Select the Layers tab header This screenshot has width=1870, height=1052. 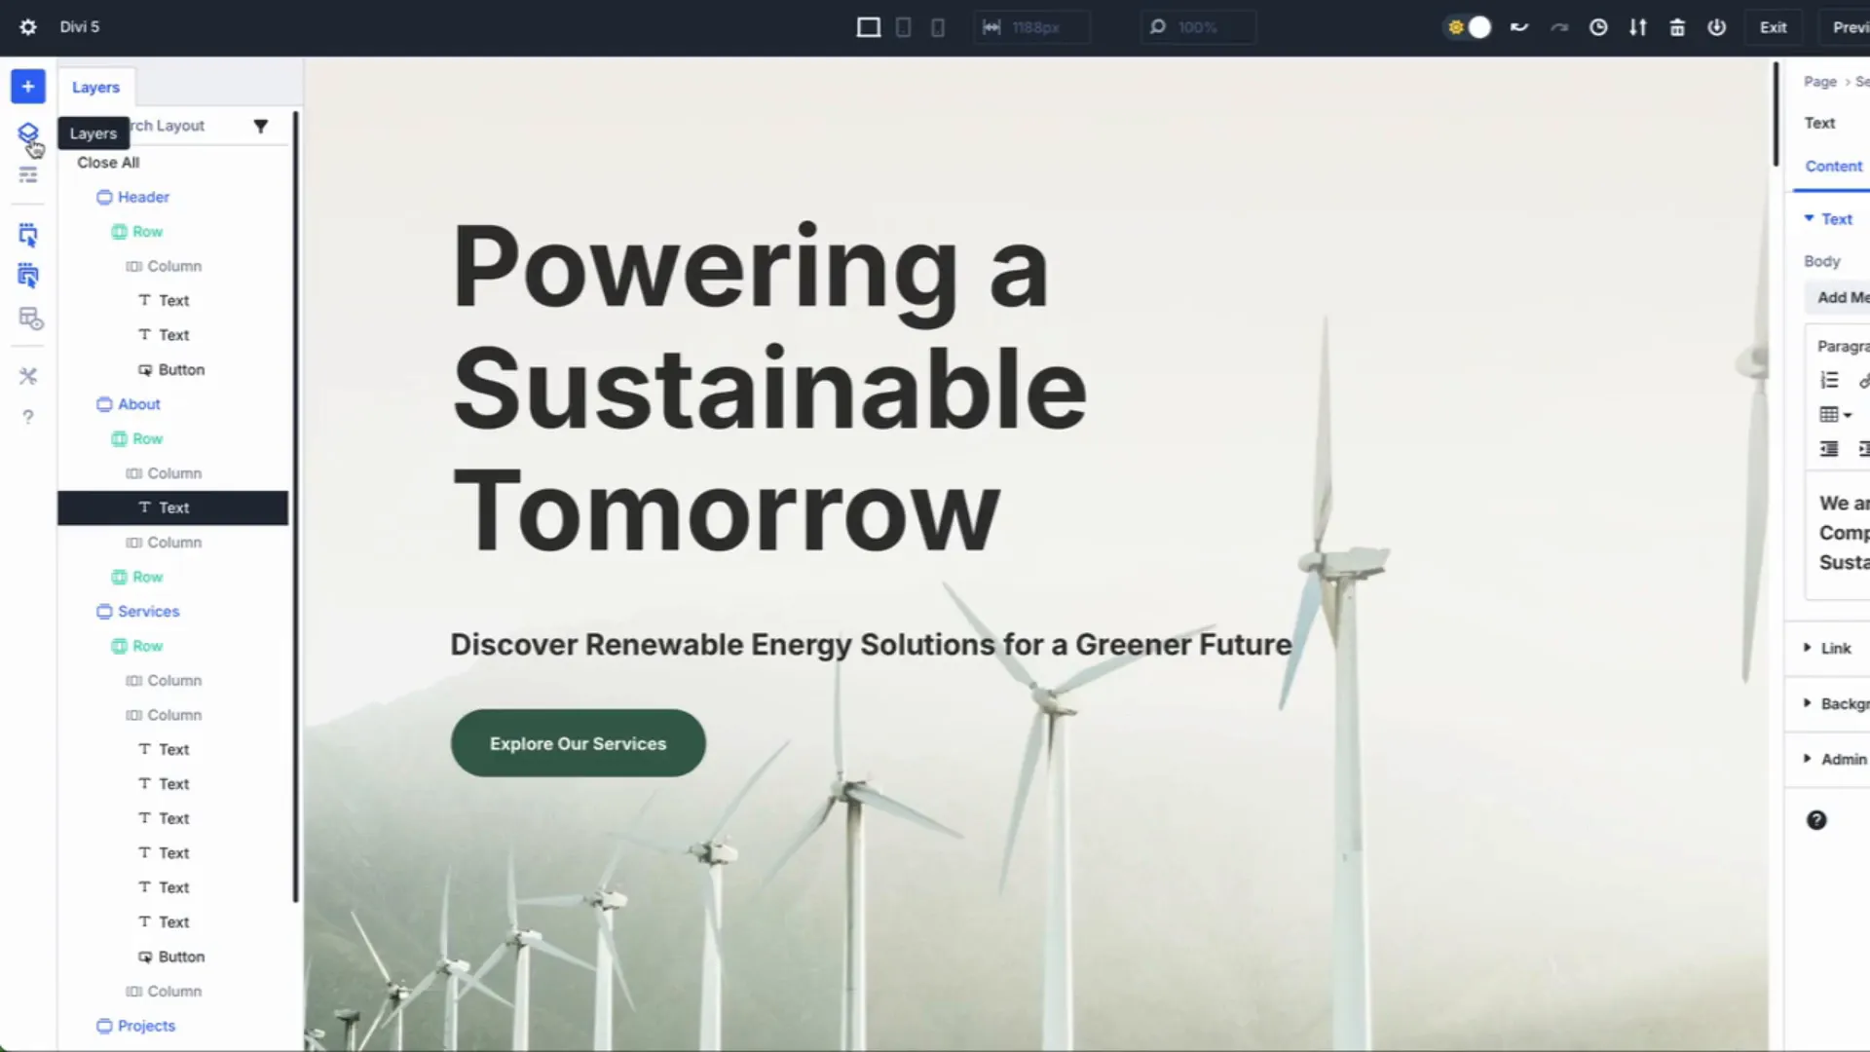[x=95, y=87]
